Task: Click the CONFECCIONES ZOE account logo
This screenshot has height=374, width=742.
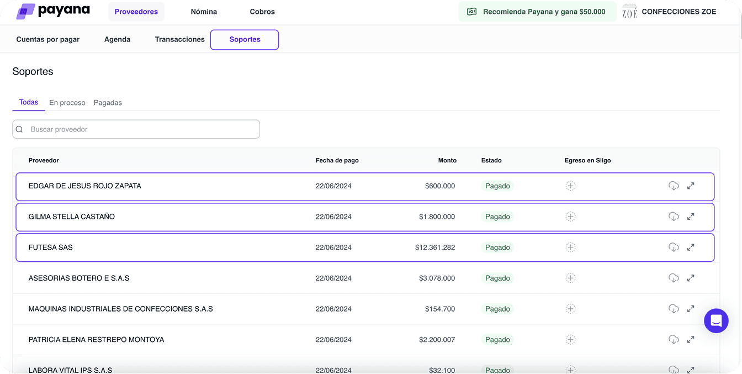Action: pyautogui.click(x=628, y=11)
